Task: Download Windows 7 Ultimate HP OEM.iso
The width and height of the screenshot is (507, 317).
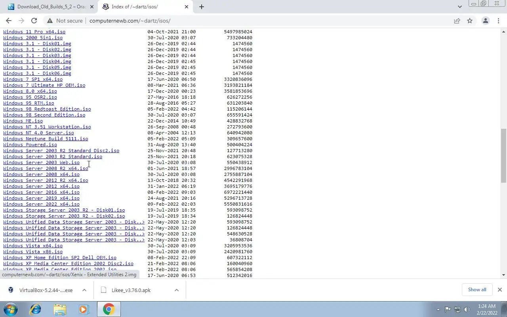Action: click(x=44, y=85)
